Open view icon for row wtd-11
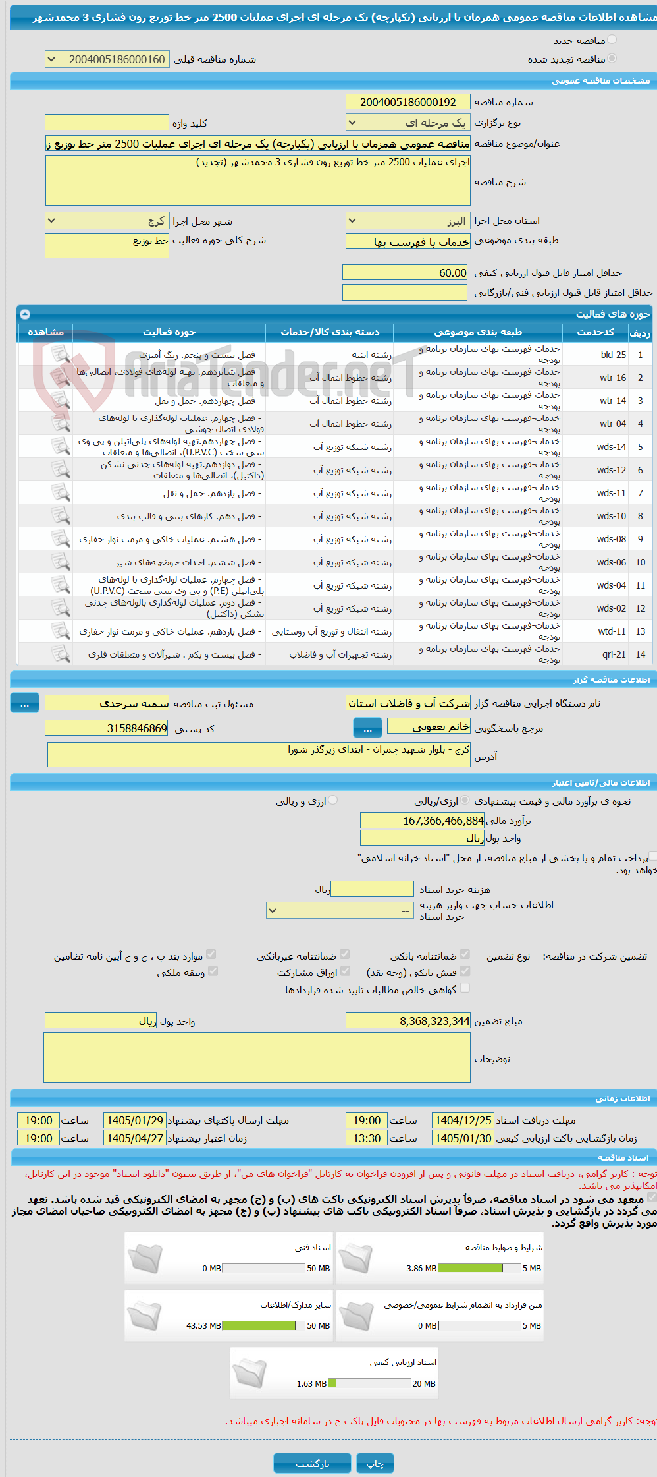Image resolution: width=657 pixels, height=1477 pixels. tap(61, 631)
